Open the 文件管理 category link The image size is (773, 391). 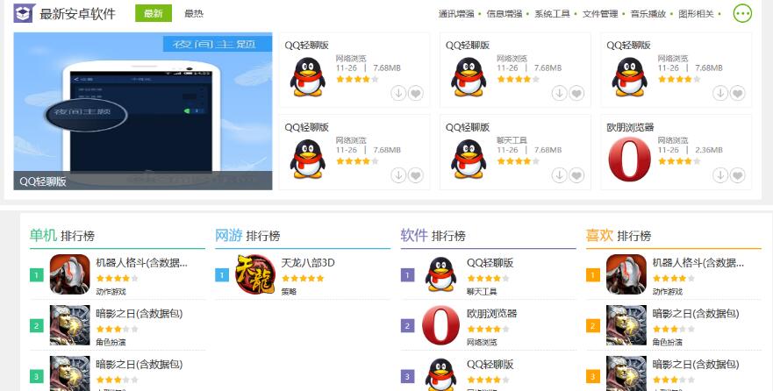click(x=600, y=14)
